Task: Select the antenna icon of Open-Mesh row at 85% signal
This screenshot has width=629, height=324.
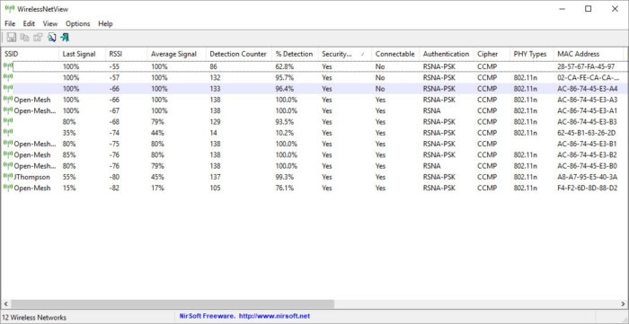Action: coord(8,154)
